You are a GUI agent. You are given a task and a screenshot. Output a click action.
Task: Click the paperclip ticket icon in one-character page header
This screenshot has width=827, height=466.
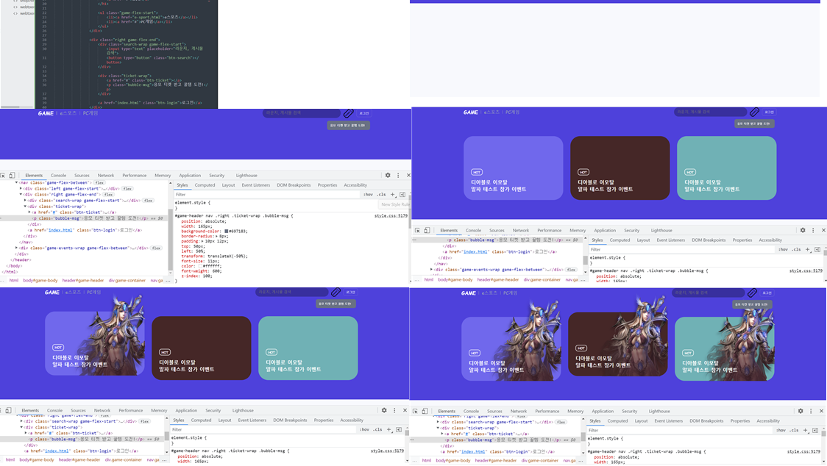(x=336, y=292)
